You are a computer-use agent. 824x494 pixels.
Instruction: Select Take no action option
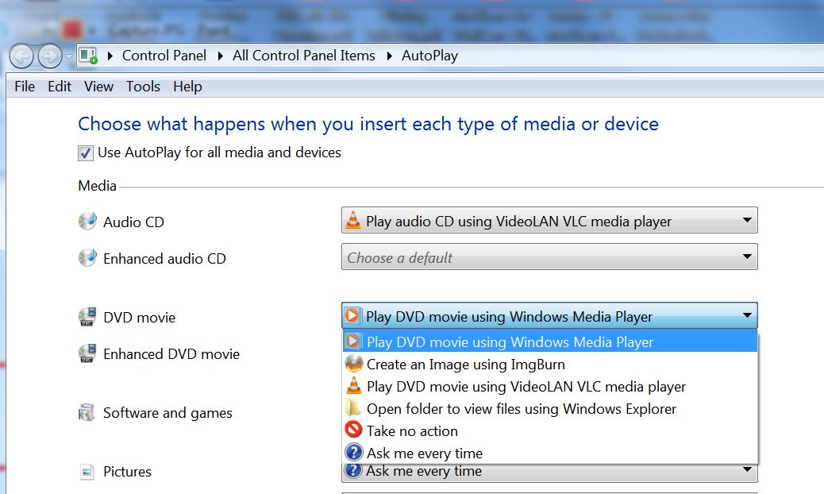point(550,430)
